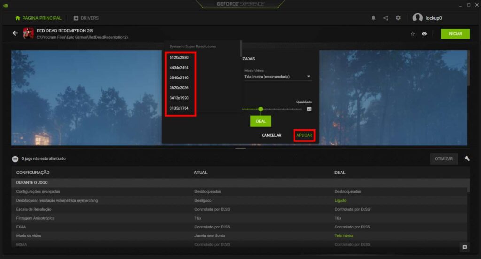Open the notifications bell
The height and width of the screenshot is (259, 481).
coord(373,18)
